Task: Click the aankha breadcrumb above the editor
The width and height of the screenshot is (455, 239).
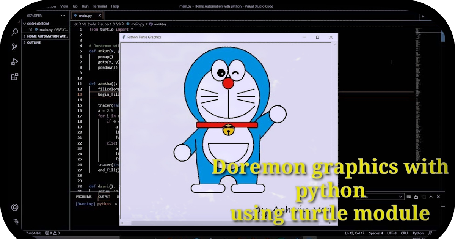Action: click(x=158, y=24)
